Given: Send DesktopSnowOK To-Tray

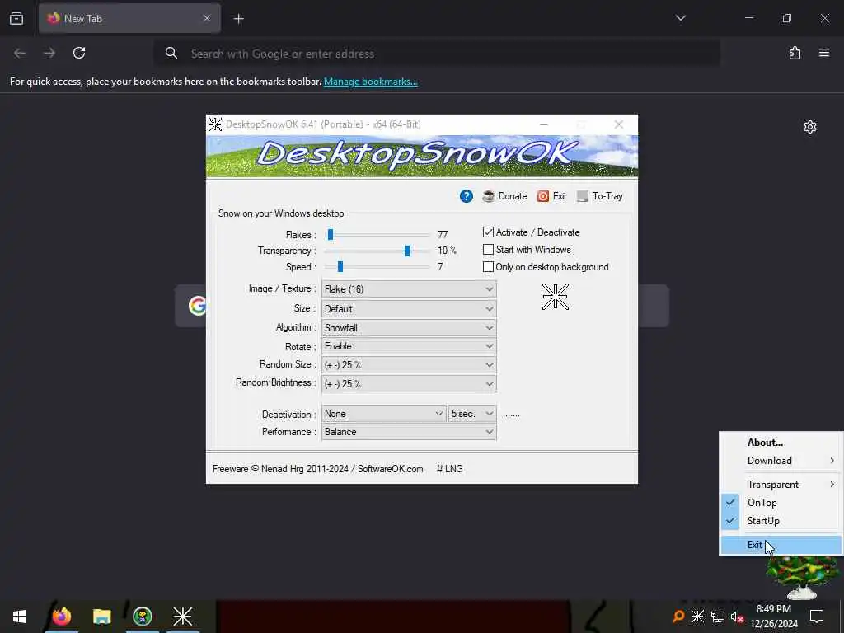Looking at the screenshot, I should point(599,196).
